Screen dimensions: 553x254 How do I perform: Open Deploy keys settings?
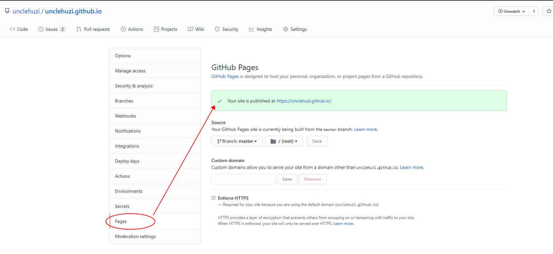[155, 161]
